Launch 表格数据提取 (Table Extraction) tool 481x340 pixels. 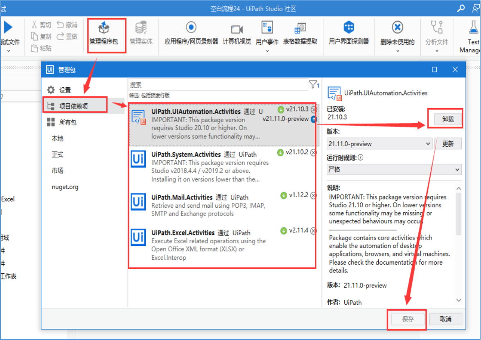[300, 33]
